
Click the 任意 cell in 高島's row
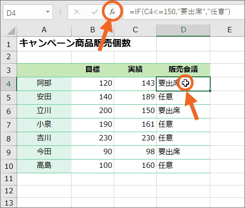(183, 166)
